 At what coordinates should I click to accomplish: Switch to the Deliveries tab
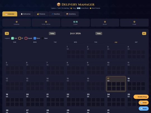pos(26,14)
